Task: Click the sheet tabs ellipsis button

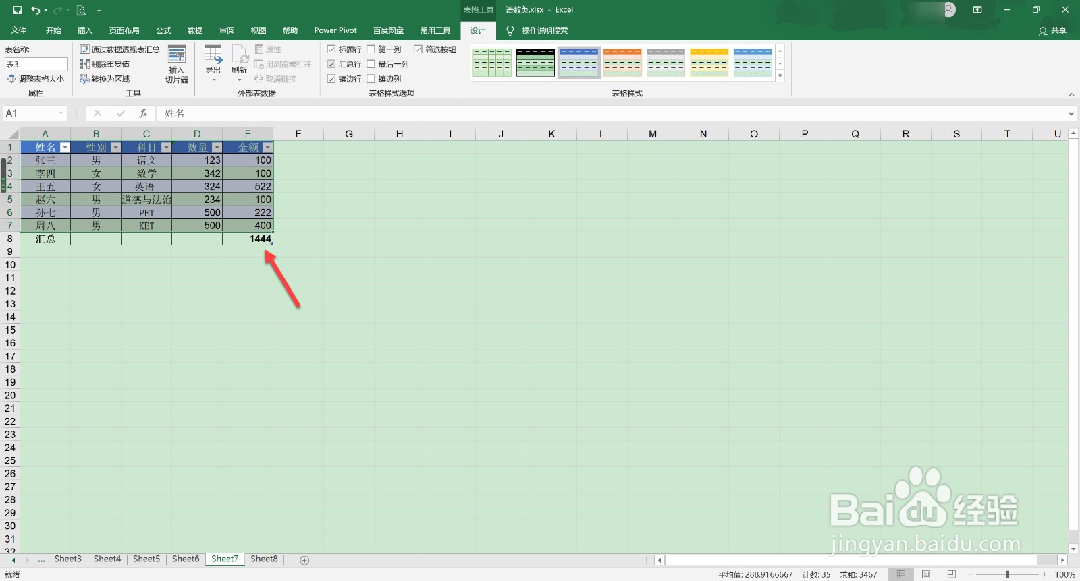Action: pyautogui.click(x=42, y=560)
